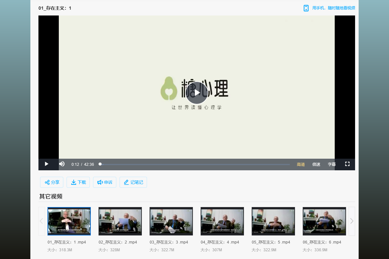The height and width of the screenshot is (259, 389).
Task: Click filename 05_存在主义：5 .mp4
Action: coord(271,242)
